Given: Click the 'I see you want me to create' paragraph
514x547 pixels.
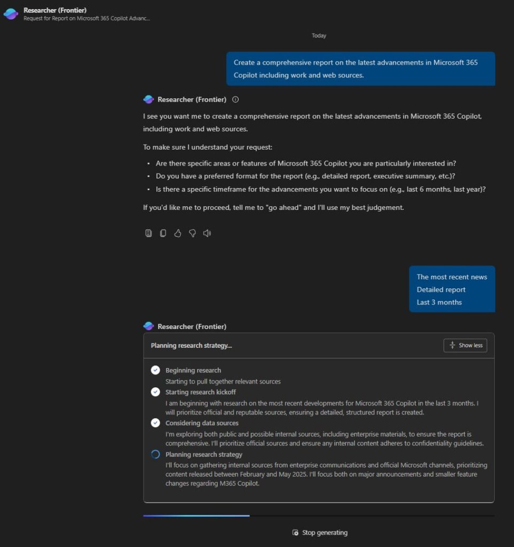Looking at the screenshot, I should tap(313, 122).
